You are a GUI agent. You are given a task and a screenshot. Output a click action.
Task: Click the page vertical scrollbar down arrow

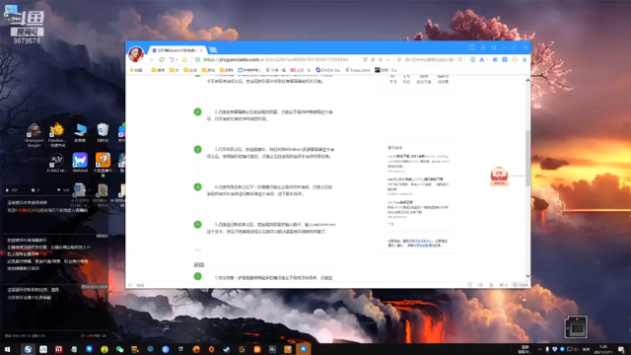527,276
